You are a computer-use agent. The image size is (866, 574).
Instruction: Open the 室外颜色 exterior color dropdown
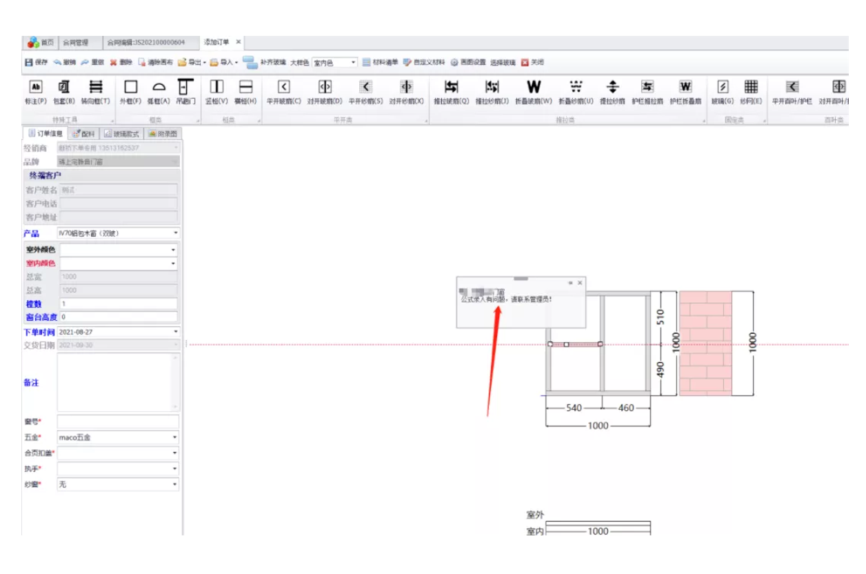coord(173,250)
